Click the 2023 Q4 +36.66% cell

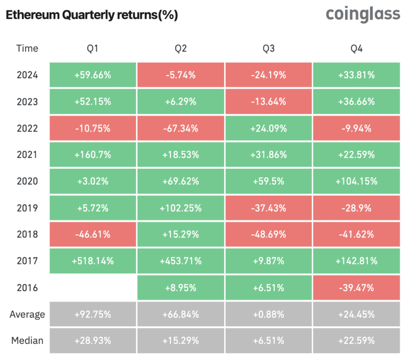click(x=357, y=101)
